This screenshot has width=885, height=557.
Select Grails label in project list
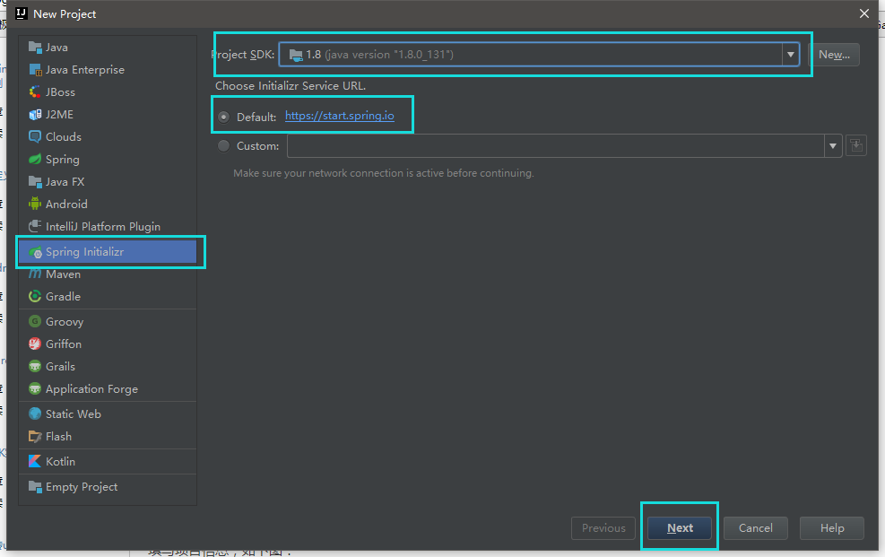(60, 366)
